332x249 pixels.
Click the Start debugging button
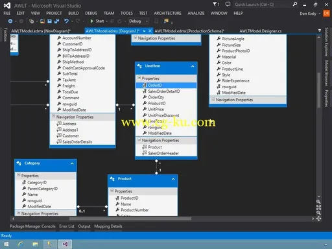coord(97,21)
